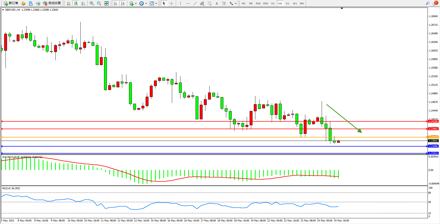Toggle chart auto scroll
This screenshot has height=224, width=440.
coord(116,3)
